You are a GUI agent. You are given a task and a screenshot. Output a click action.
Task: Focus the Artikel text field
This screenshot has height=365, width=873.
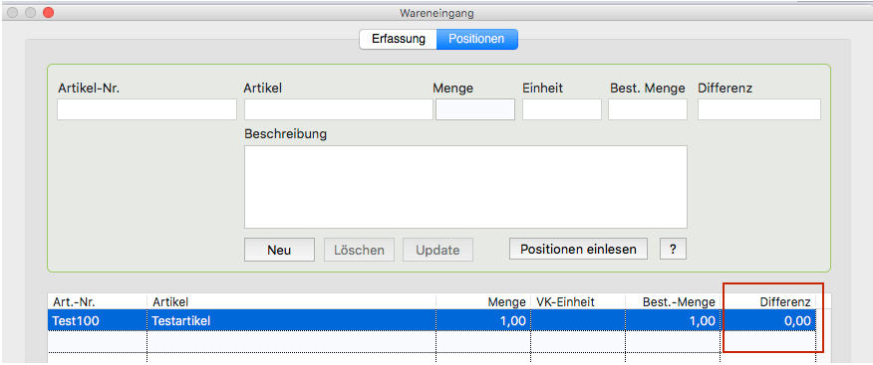(339, 109)
